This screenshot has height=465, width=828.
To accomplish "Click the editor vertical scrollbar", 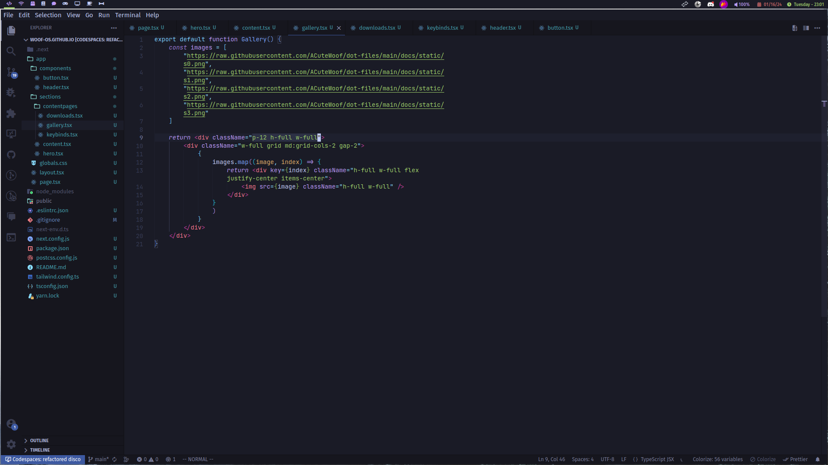I will [x=824, y=172].
